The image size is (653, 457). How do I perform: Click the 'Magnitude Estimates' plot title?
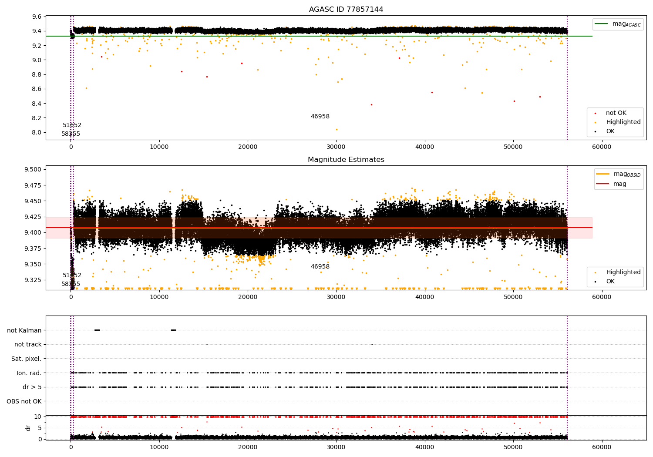pyautogui.click(x=346, y=160)
